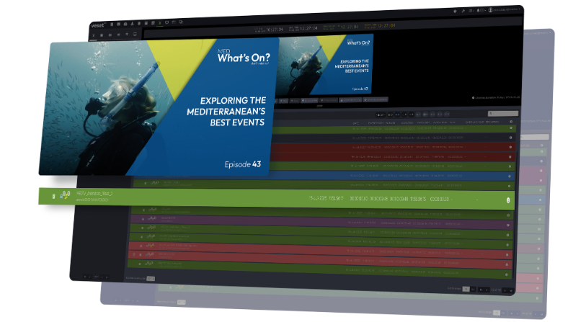Click the veset logo in the top bar
The image size is (573, 322).
[x=97, y=25]
